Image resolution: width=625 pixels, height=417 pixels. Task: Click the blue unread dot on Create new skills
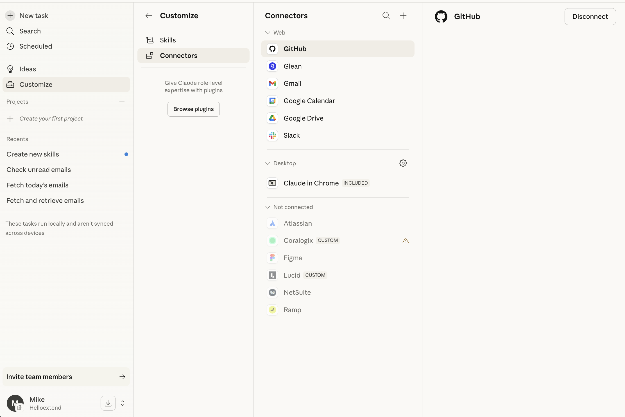click(x=126, y=154)
